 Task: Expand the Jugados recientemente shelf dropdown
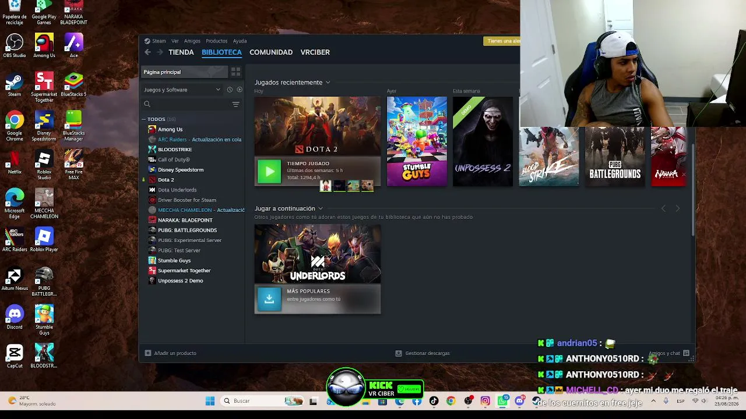[328, 83]
